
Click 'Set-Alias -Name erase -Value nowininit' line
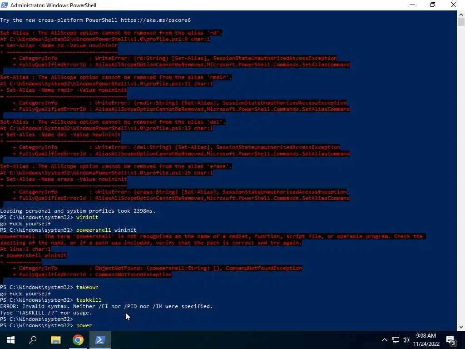64,179
